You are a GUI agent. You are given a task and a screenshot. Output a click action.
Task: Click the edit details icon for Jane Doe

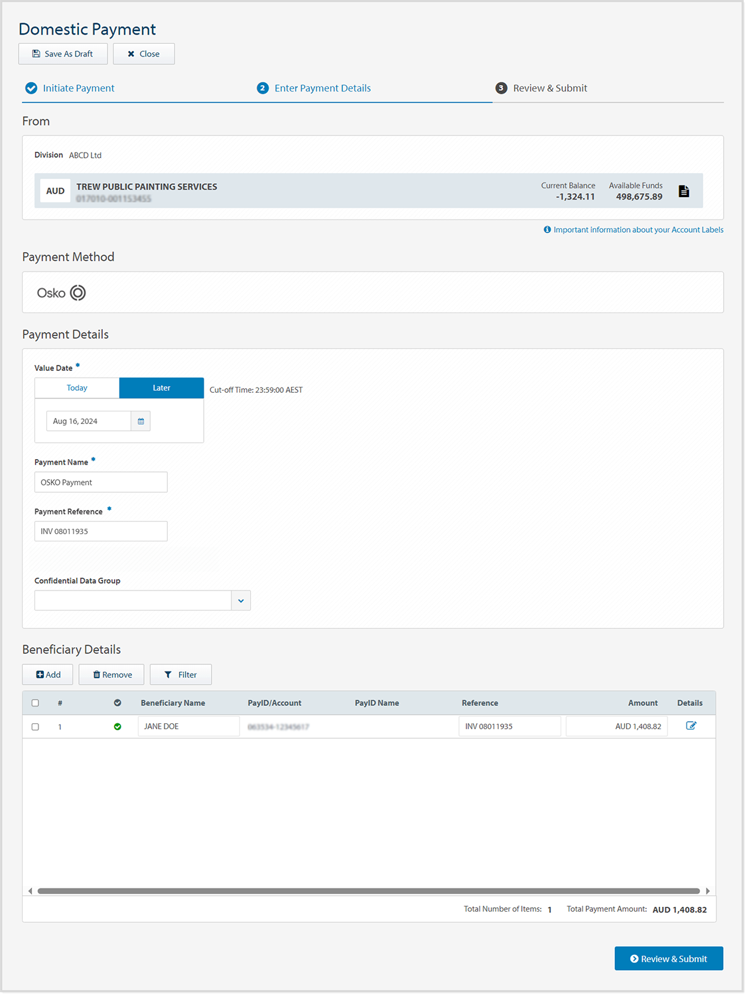(691, 726)
